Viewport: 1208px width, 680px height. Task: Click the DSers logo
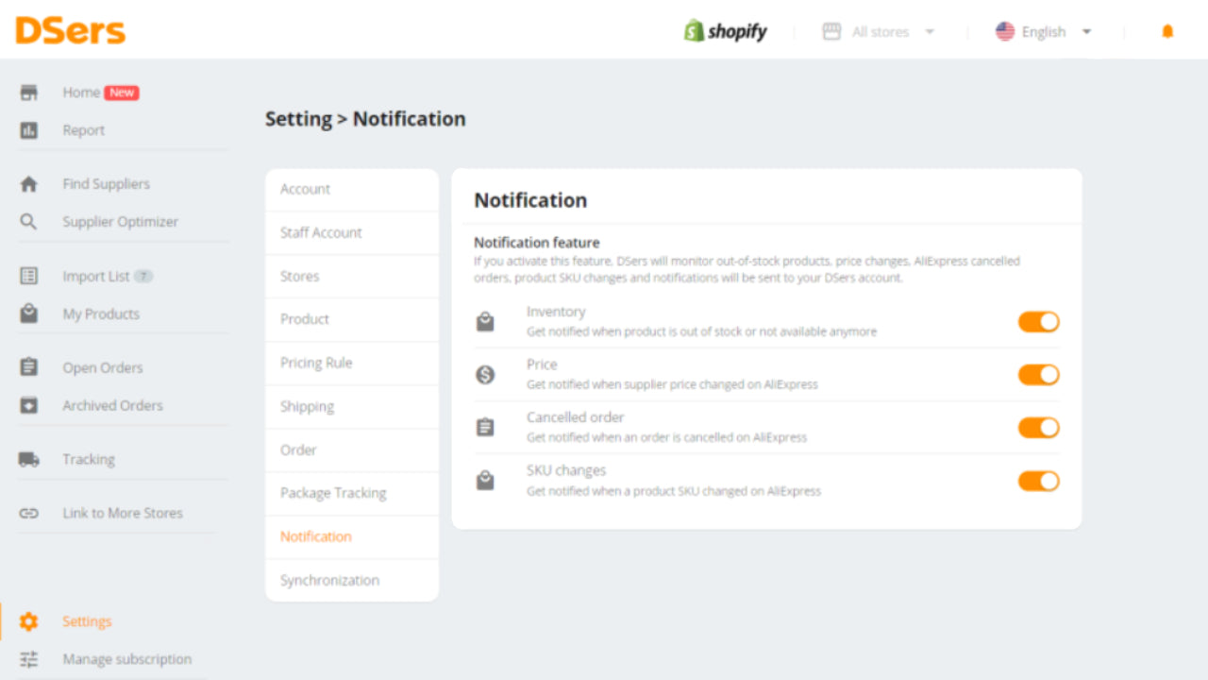[x=71, y=30]
